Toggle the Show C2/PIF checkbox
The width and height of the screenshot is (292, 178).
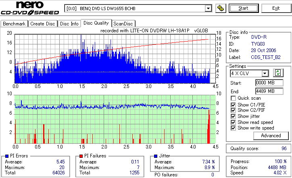(x=233, y=110)
